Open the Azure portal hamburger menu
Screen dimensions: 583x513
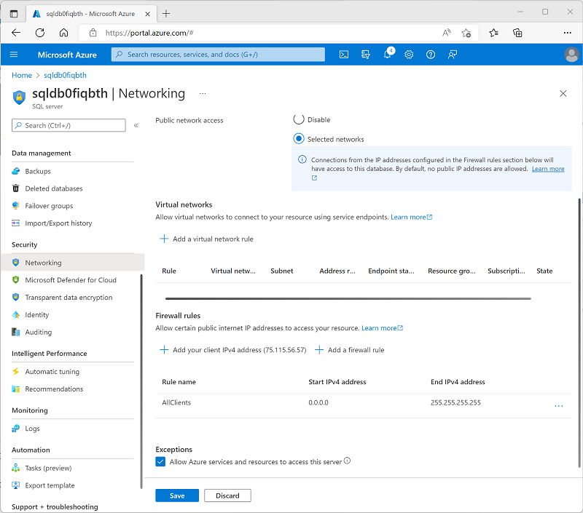point(14,55)
